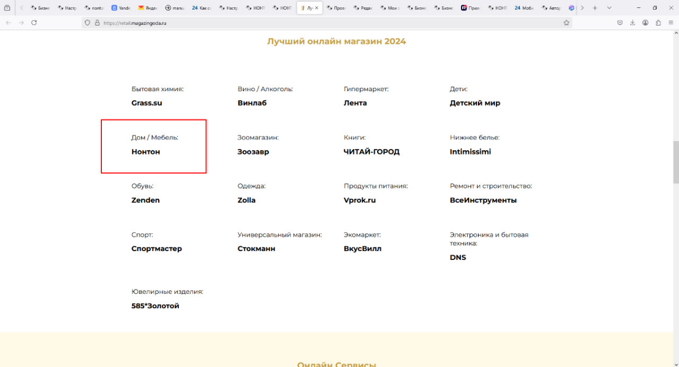The width and height of the screenshot is (679, 367).
Task: Click the Бытовая химия category label
Action: 157,89
